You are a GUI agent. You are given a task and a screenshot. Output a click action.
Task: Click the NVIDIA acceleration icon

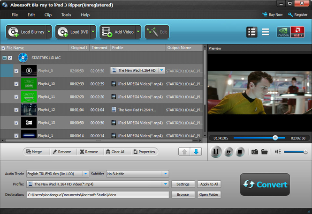click(x=283, y=32)
